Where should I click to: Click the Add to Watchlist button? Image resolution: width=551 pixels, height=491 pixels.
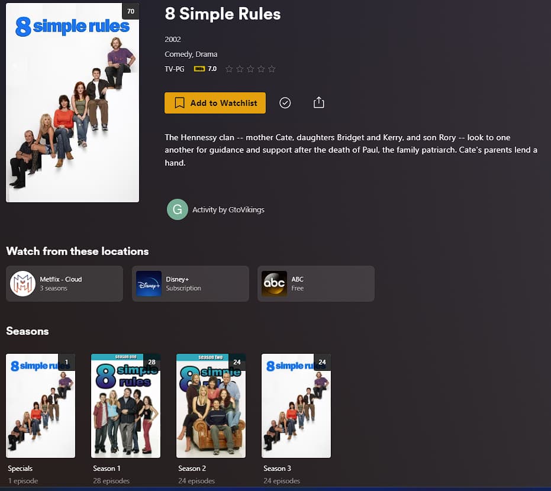click(x=215, y=103)
